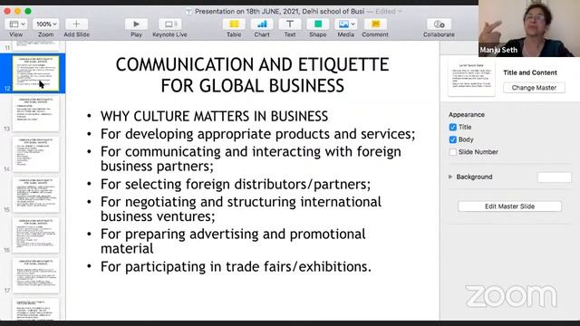580x326 pixels.
Task: Click bullet For developing appropriate products and services
Action: (x=257, y=134)
